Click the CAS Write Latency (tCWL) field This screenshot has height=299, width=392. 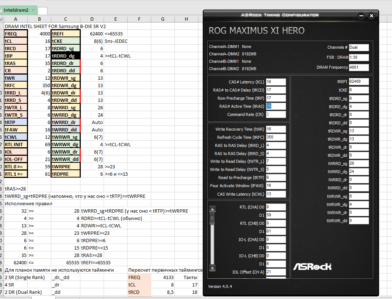(x=276, y=194)
